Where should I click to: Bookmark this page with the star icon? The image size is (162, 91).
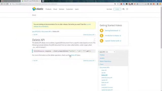(118, 4)
